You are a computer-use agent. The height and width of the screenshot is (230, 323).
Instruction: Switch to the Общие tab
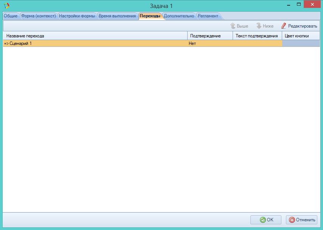[11, 16]
